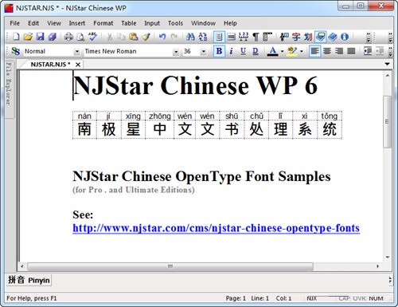Screen dimensions: 398x307
Task: Select the NJSTAR.NJS document tab
Action: (x=50, y=65)
